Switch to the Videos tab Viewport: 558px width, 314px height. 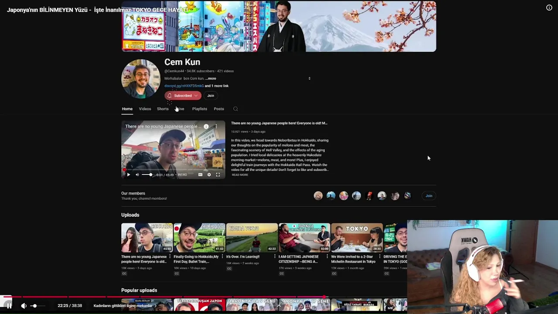point(145,109)
